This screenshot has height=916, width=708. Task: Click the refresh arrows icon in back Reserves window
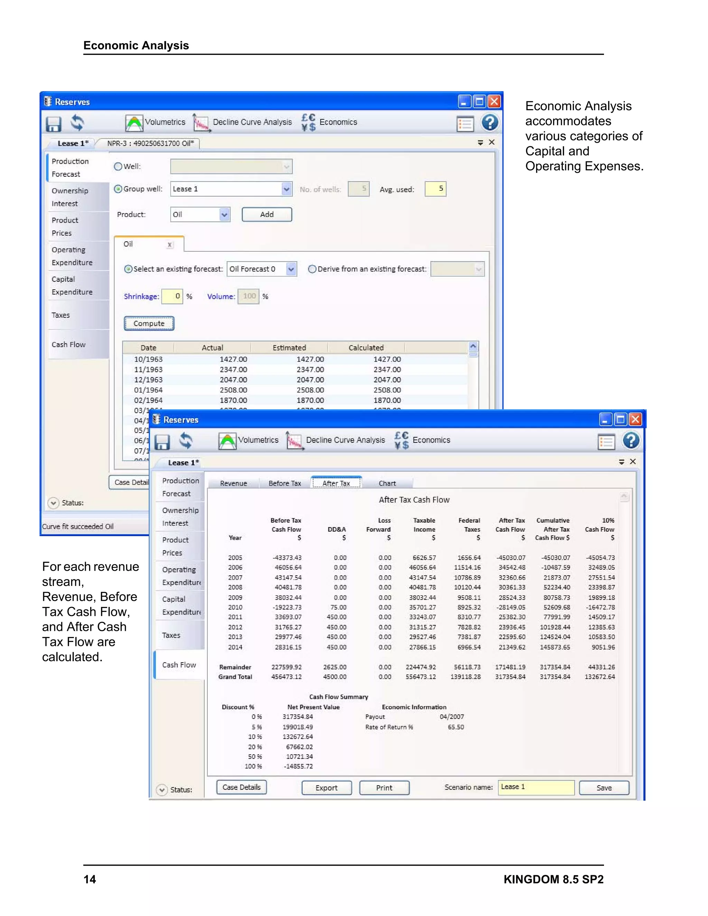(77, 123)
